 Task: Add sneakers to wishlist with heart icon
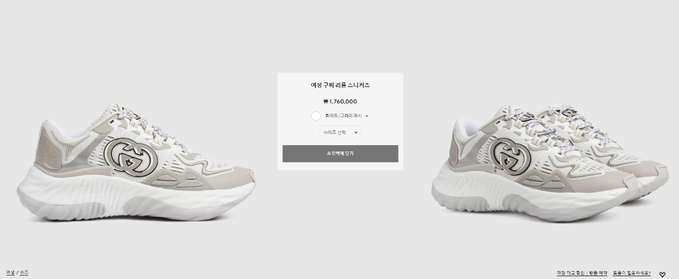(663, 274)
